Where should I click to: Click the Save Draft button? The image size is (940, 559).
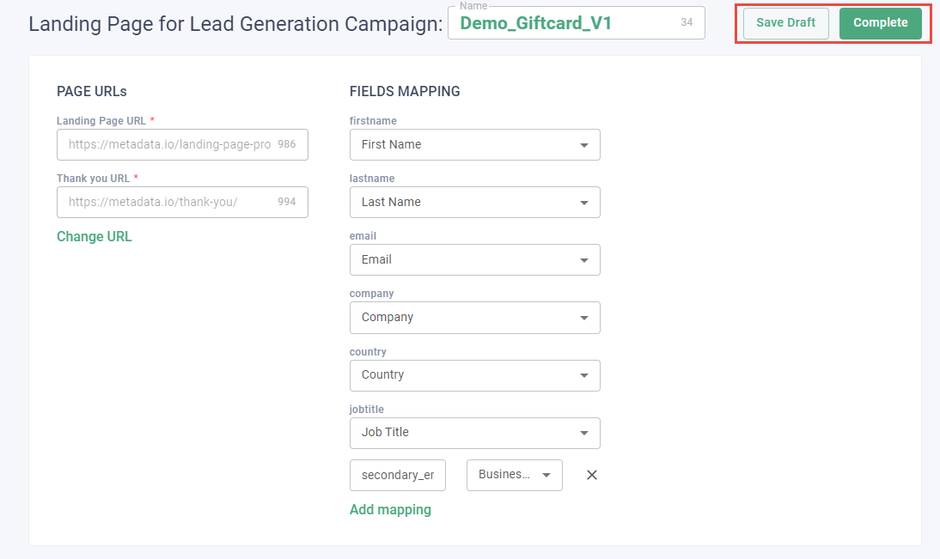tap(785, 23)
